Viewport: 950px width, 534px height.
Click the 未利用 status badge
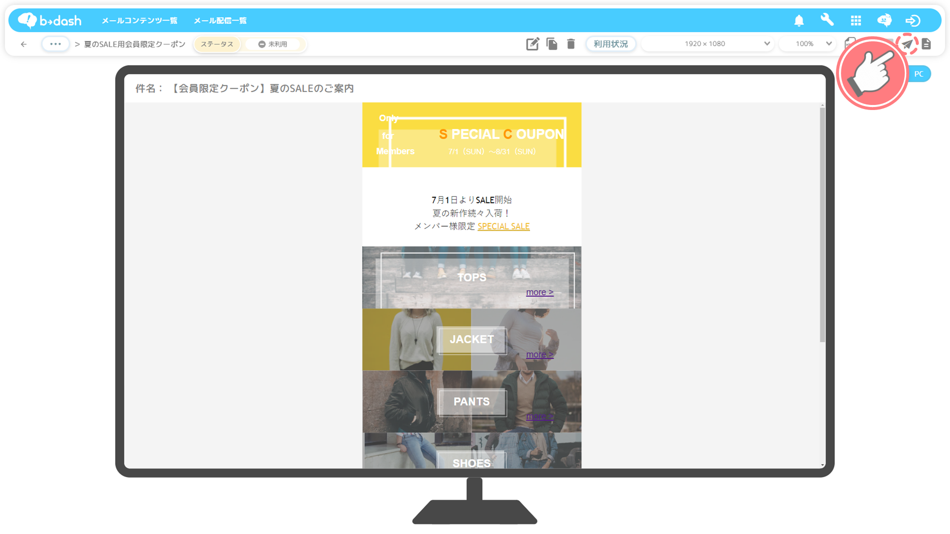[273, 44]
